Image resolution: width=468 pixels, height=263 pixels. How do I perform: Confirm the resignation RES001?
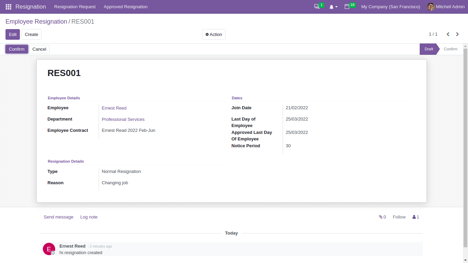(16, 49)
